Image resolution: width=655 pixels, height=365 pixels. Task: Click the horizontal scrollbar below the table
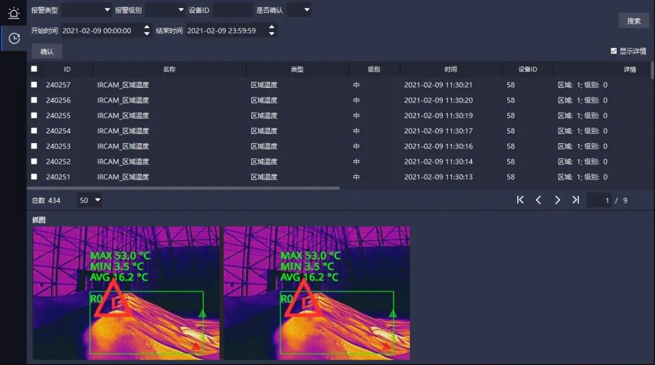tap(182, 187)
